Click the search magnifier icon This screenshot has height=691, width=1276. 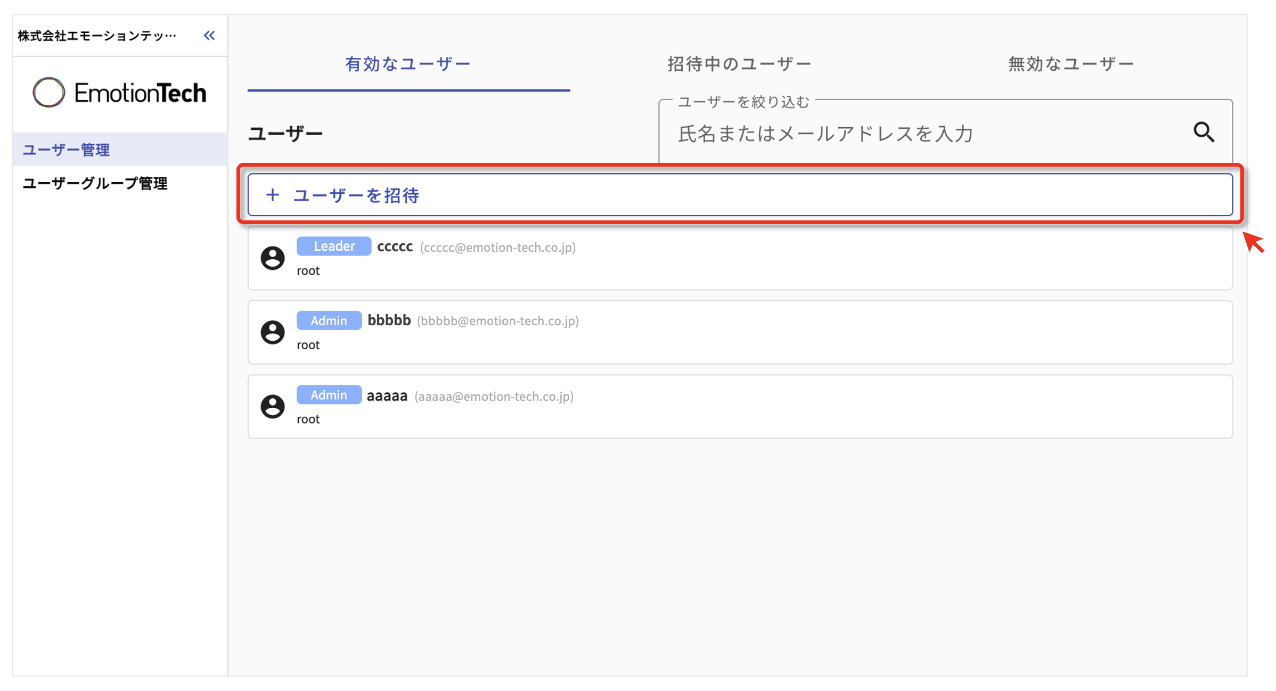(1203, 132)
